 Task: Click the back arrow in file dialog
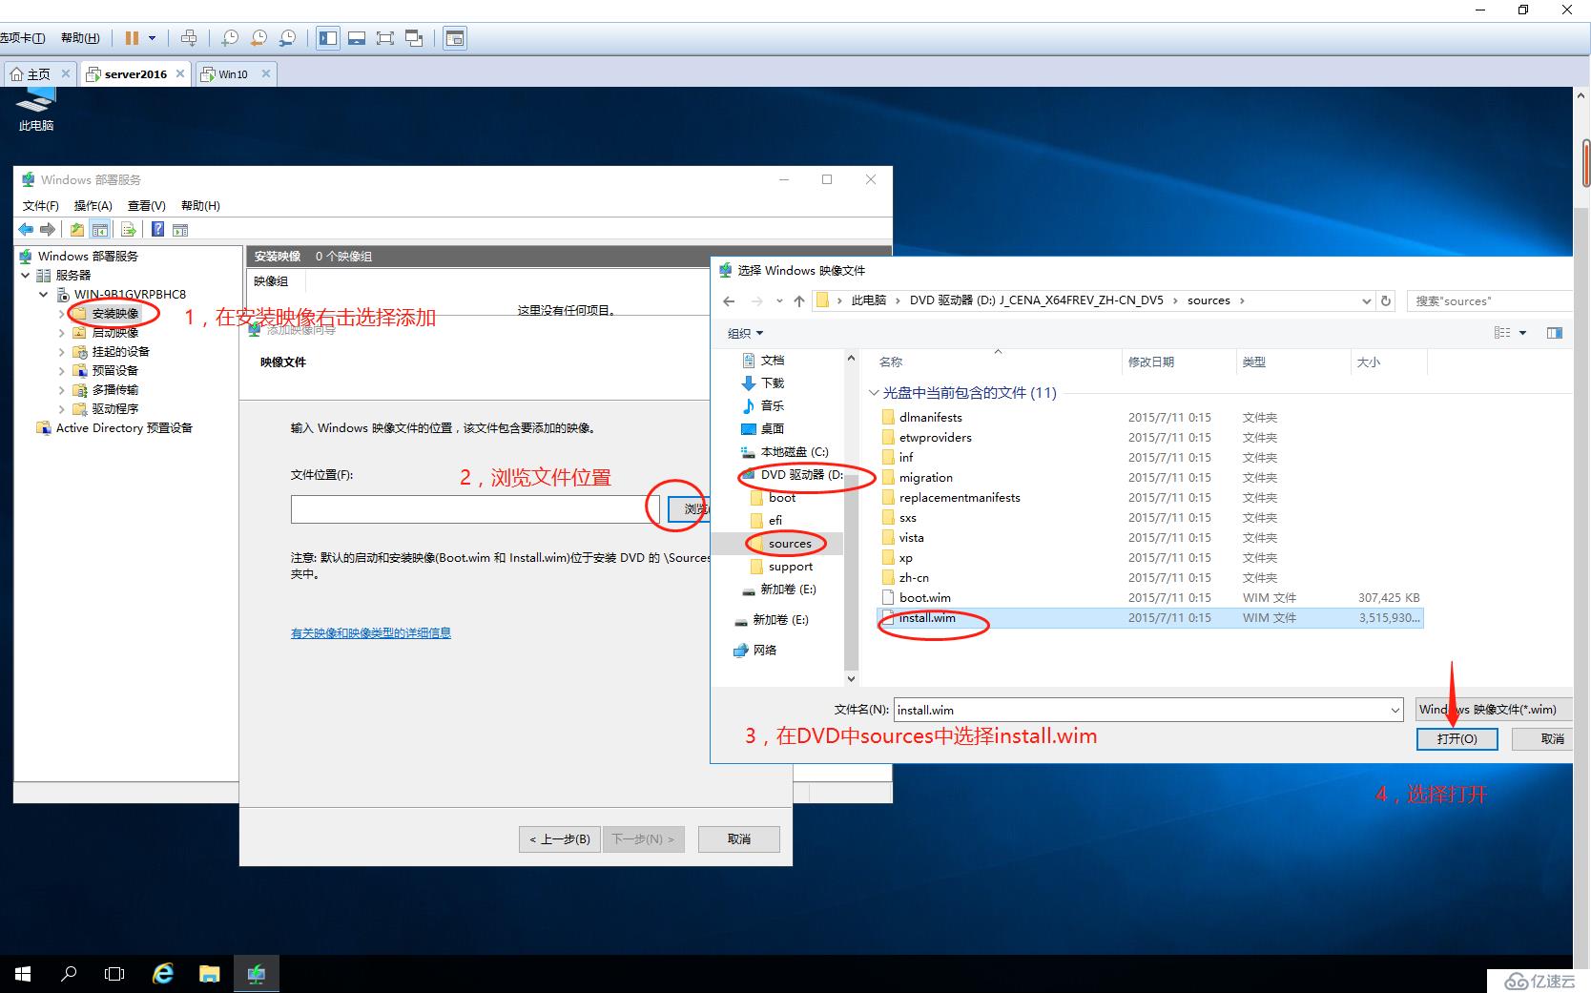click(x=729, y=300)
